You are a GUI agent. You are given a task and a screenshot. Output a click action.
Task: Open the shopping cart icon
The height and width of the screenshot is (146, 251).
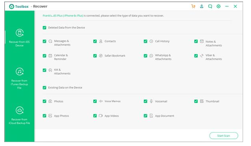tap(193, 6)
